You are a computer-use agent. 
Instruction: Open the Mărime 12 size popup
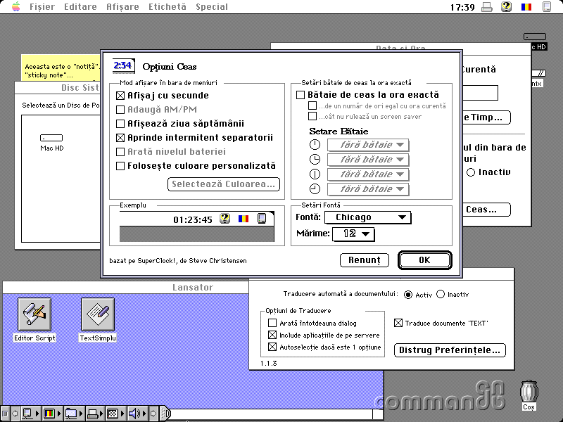pos(353,234)
